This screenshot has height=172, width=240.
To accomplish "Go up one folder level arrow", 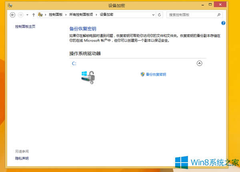I will pyautogui.click(x=34, y=15).
